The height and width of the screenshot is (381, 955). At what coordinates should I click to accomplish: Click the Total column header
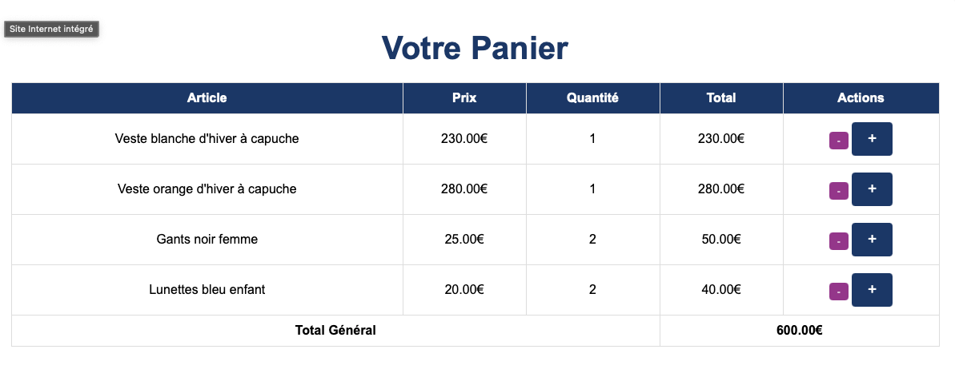tap(721, 97)
